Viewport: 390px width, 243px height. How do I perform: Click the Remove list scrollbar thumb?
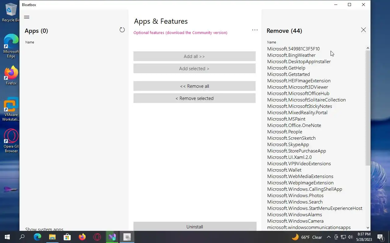[x=368, y=108]
